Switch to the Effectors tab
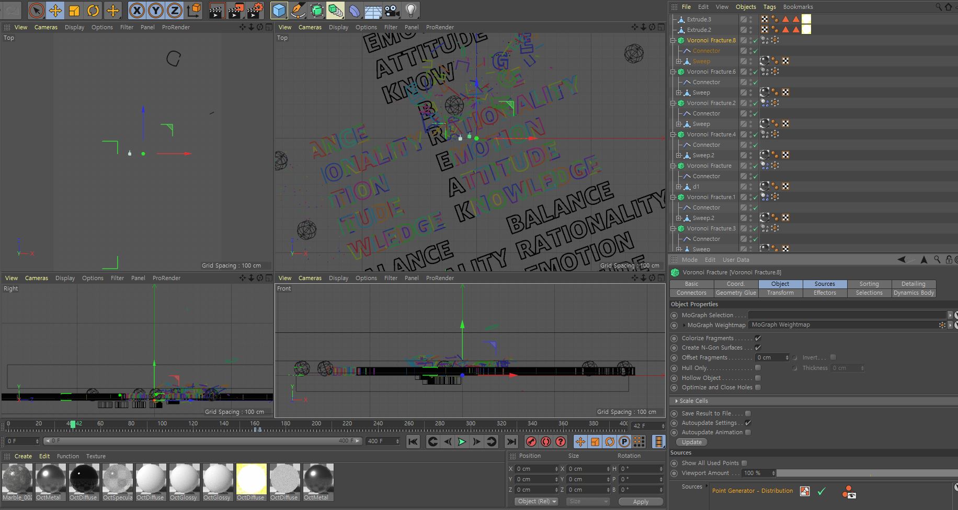 (825, 293)
